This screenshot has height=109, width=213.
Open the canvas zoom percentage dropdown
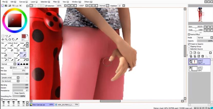[x=65, y=6]
